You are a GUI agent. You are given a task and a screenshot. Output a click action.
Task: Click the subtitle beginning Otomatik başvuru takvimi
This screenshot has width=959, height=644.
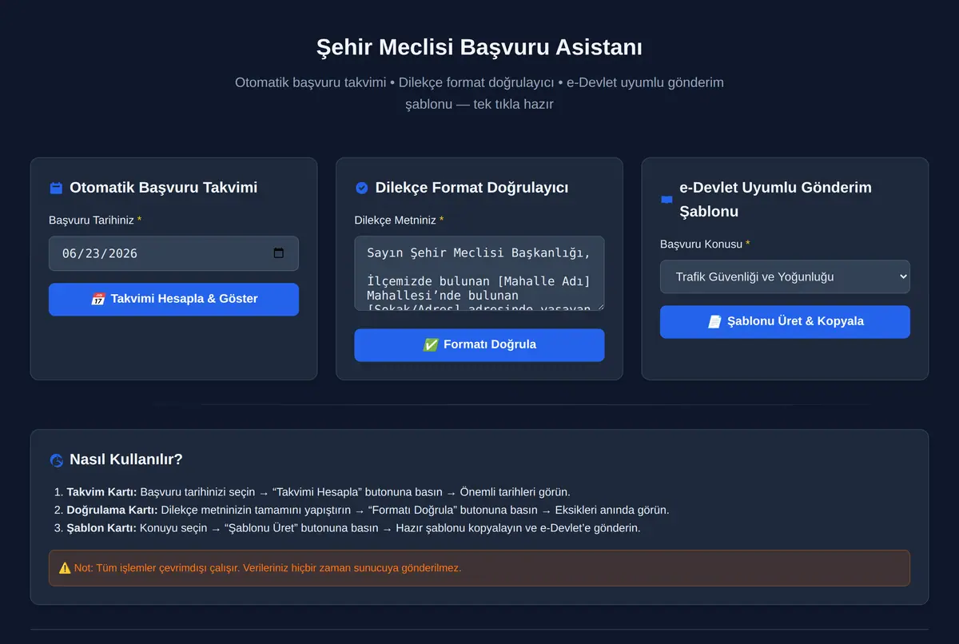(479, 93)
